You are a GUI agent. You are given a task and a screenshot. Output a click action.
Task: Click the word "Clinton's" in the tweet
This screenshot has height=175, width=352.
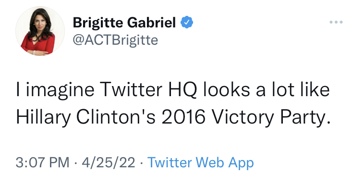point(116,117)
